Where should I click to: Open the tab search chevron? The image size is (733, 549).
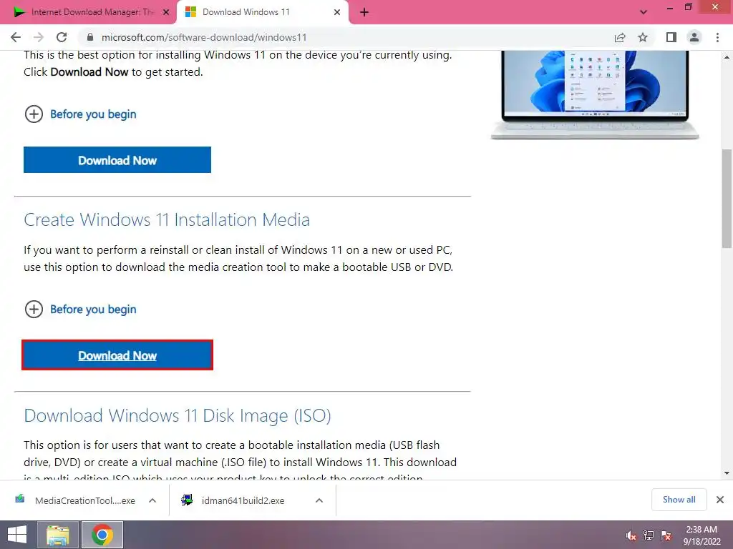coord(644,13)
